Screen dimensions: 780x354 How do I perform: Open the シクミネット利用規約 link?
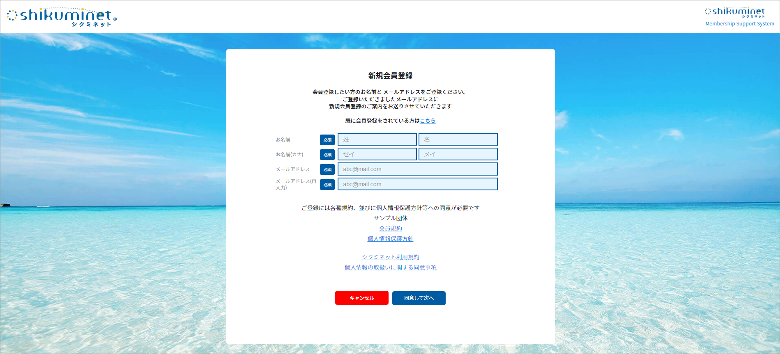coord(390,257)
